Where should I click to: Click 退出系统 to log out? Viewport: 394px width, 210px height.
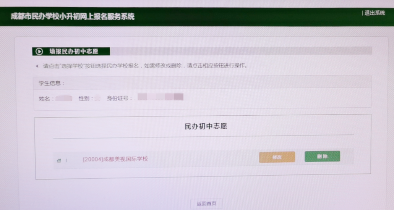click(x=374, y=13)
